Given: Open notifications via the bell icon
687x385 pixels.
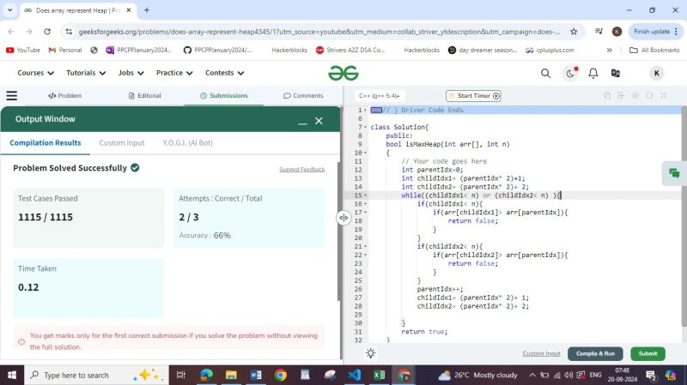Looking at the screenshot, I should pyautogui.click(x=593, y=74).
